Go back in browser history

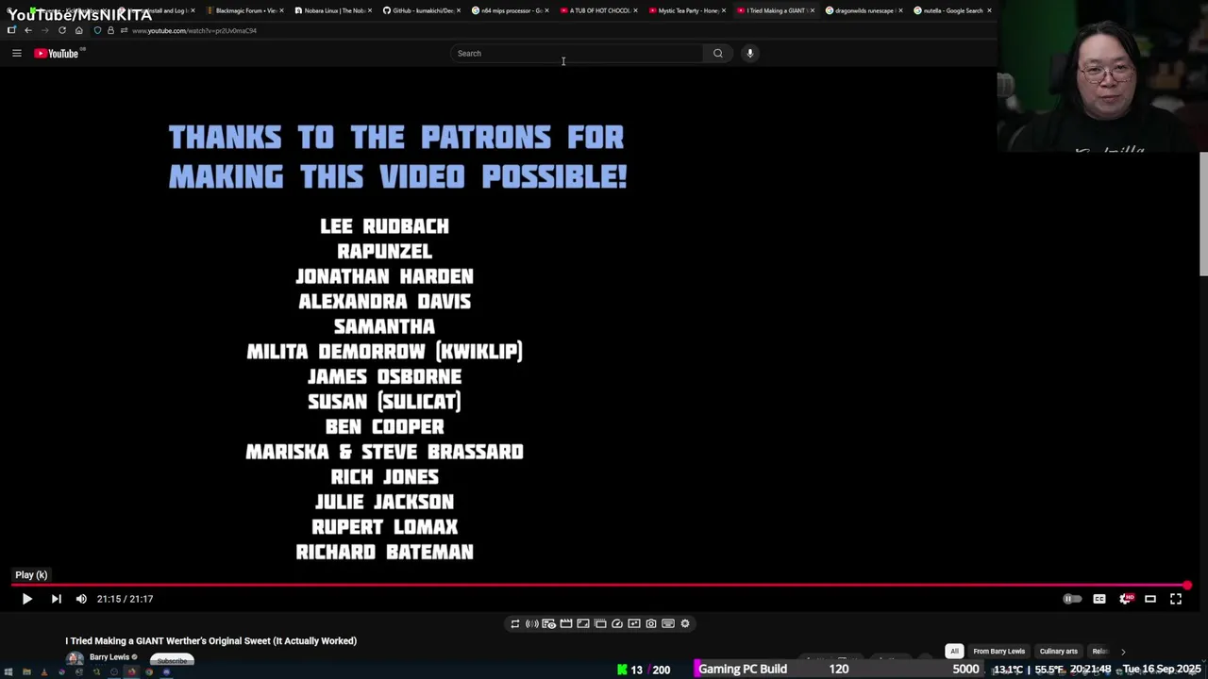[x=28, y=30]
